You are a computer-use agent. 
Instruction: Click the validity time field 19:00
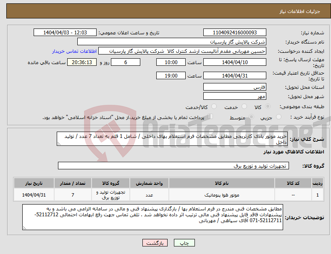(x=171, y=75)
